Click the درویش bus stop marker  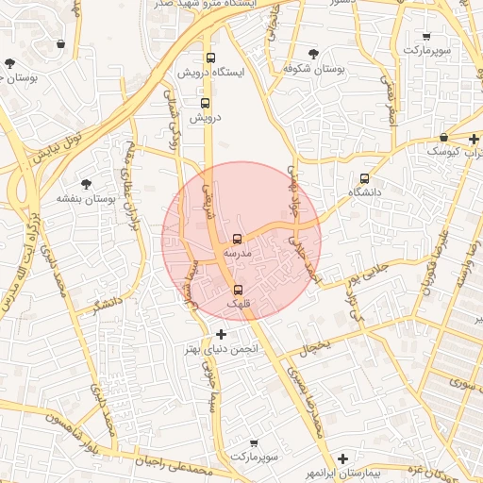tap(206, 103)
